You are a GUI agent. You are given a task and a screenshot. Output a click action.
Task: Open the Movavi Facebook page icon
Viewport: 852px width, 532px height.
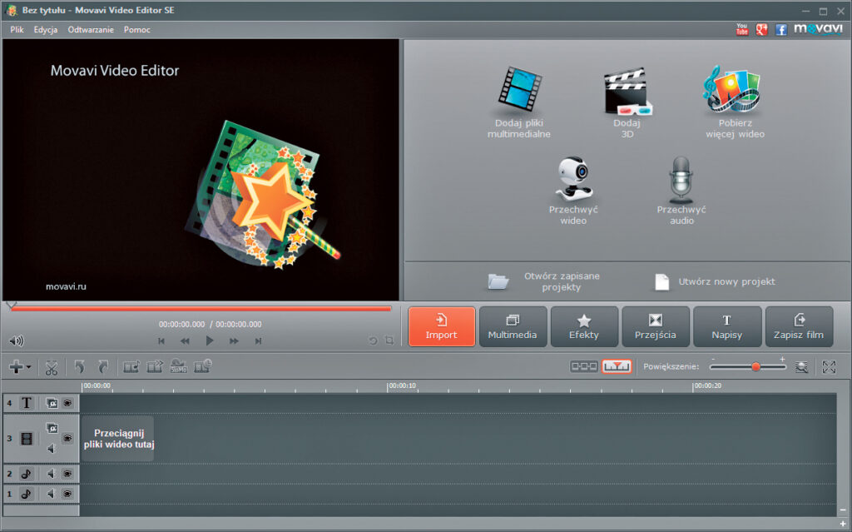pyautogui.click(x=780, y=29)
